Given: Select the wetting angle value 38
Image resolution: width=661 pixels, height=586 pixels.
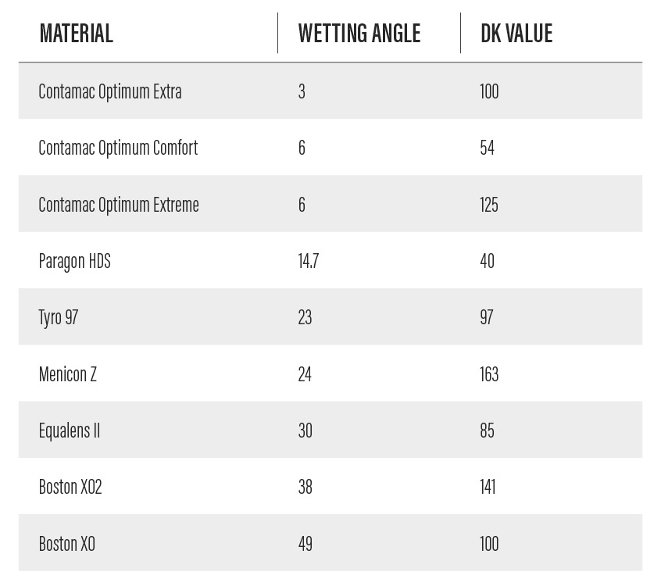Looking at the screenshot, I should (x=305, y=487).
